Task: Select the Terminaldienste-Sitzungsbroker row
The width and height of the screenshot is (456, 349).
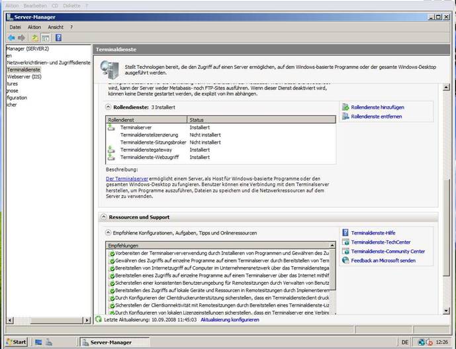Action: 221,142
